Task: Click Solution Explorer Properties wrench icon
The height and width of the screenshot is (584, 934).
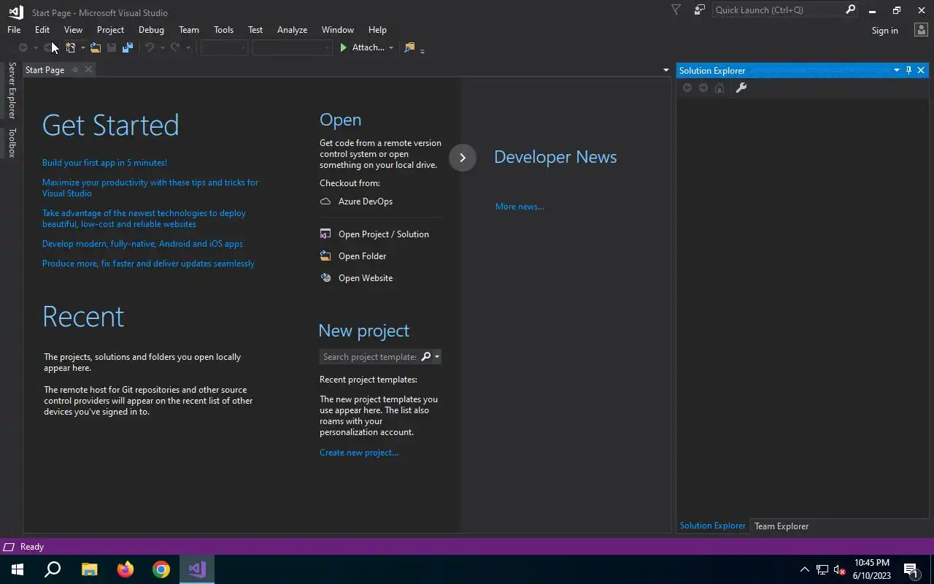Action: [x=741, y=88]
